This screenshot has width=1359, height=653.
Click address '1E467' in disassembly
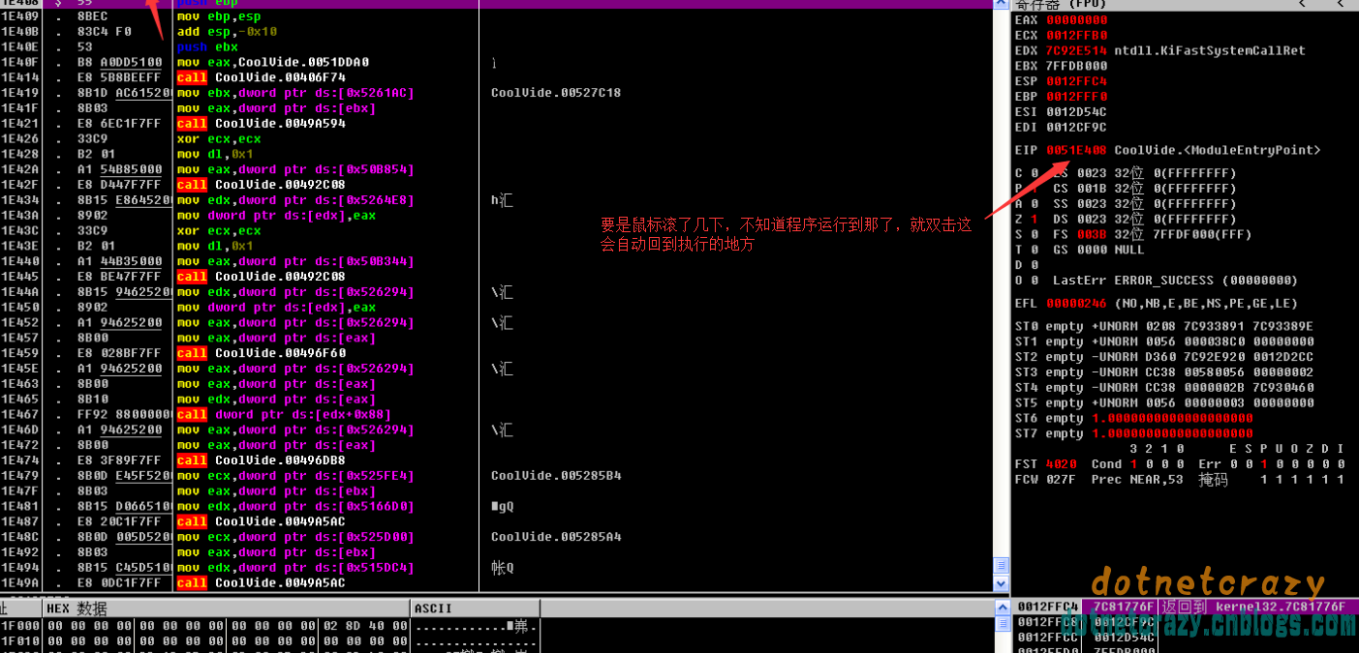tap(20, 414)
